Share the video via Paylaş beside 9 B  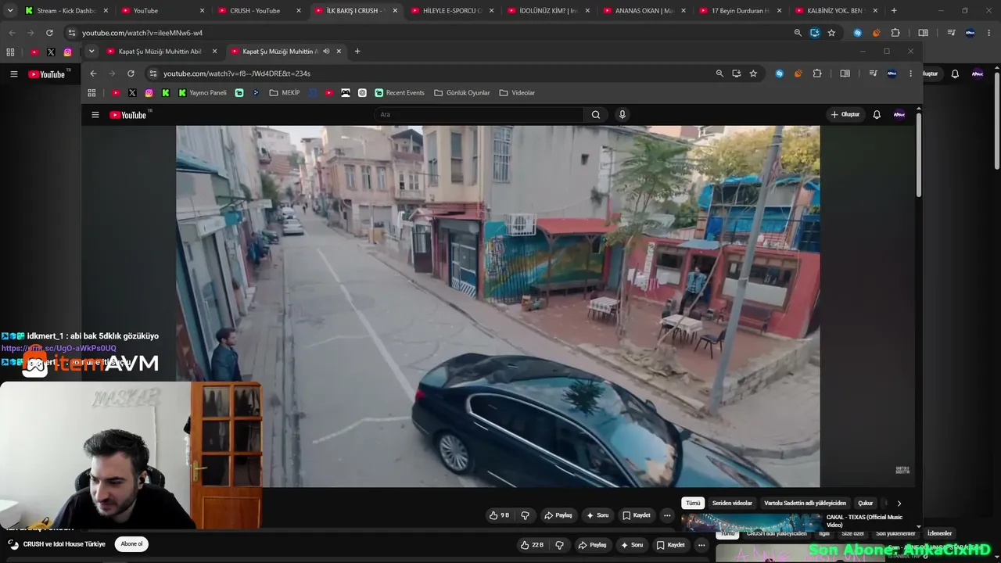point(558,515)
